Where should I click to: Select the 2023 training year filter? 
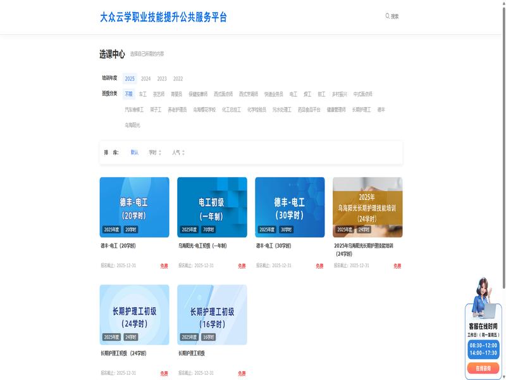[162, 79]
